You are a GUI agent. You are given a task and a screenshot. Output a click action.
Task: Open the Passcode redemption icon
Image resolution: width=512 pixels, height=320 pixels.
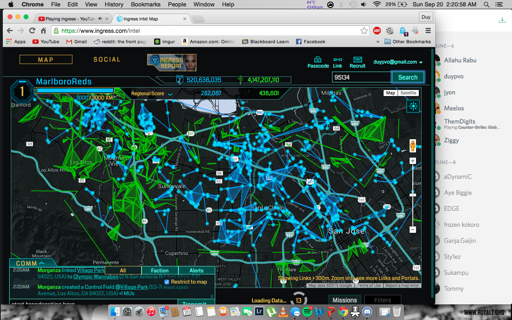[318, 59]
